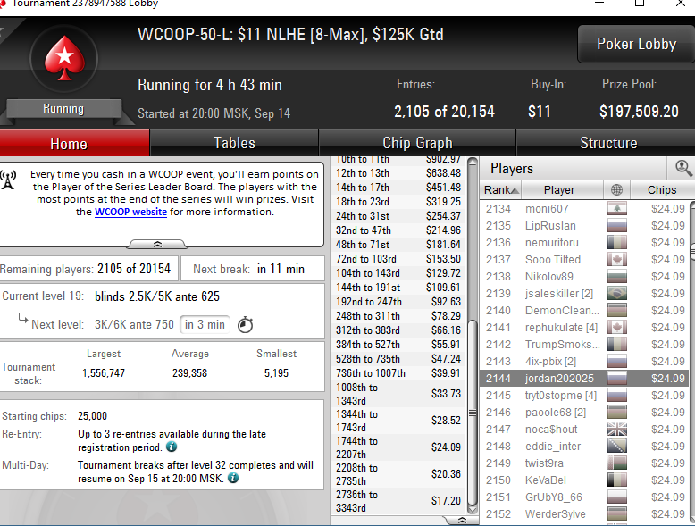Image resolution: width=695 pixels, height=526 pixels.
Task: Click the UK flag beside noca$hout
Action: (x=617, y=429)
